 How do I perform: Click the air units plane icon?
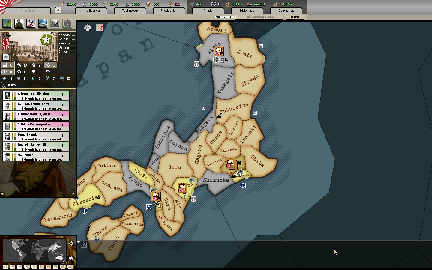(31, 23)
